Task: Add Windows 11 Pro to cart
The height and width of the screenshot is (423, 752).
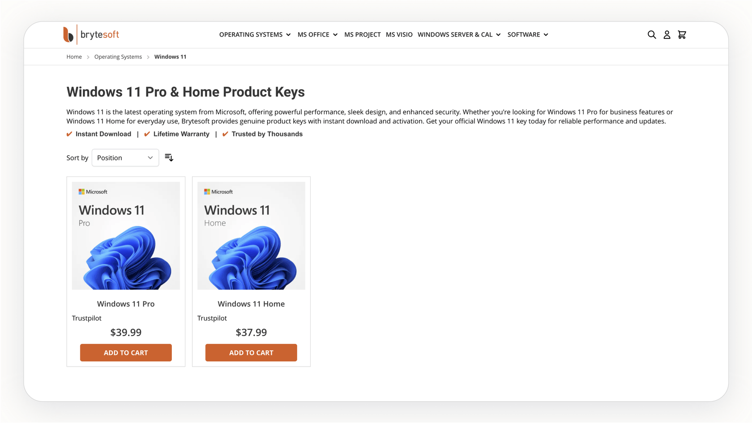Action: pyautogui.click(x=126, y=353)
